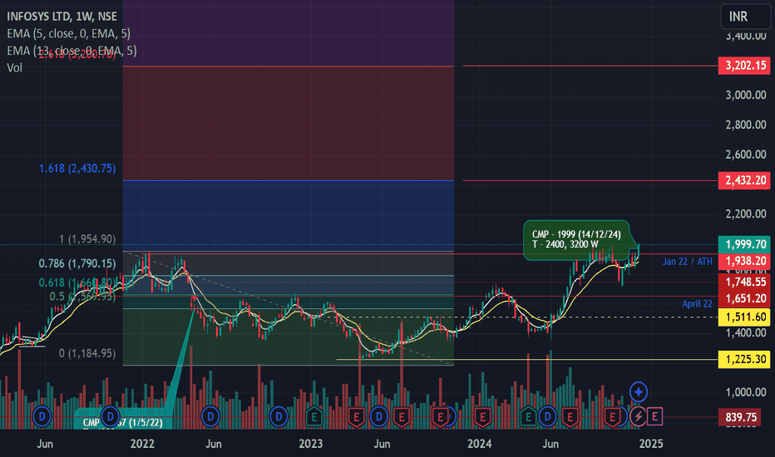Image resolution: width=775 pixels, height=457 pixels.
Task: Click the 1,938.20 red price label
Action: click(744, 261)
